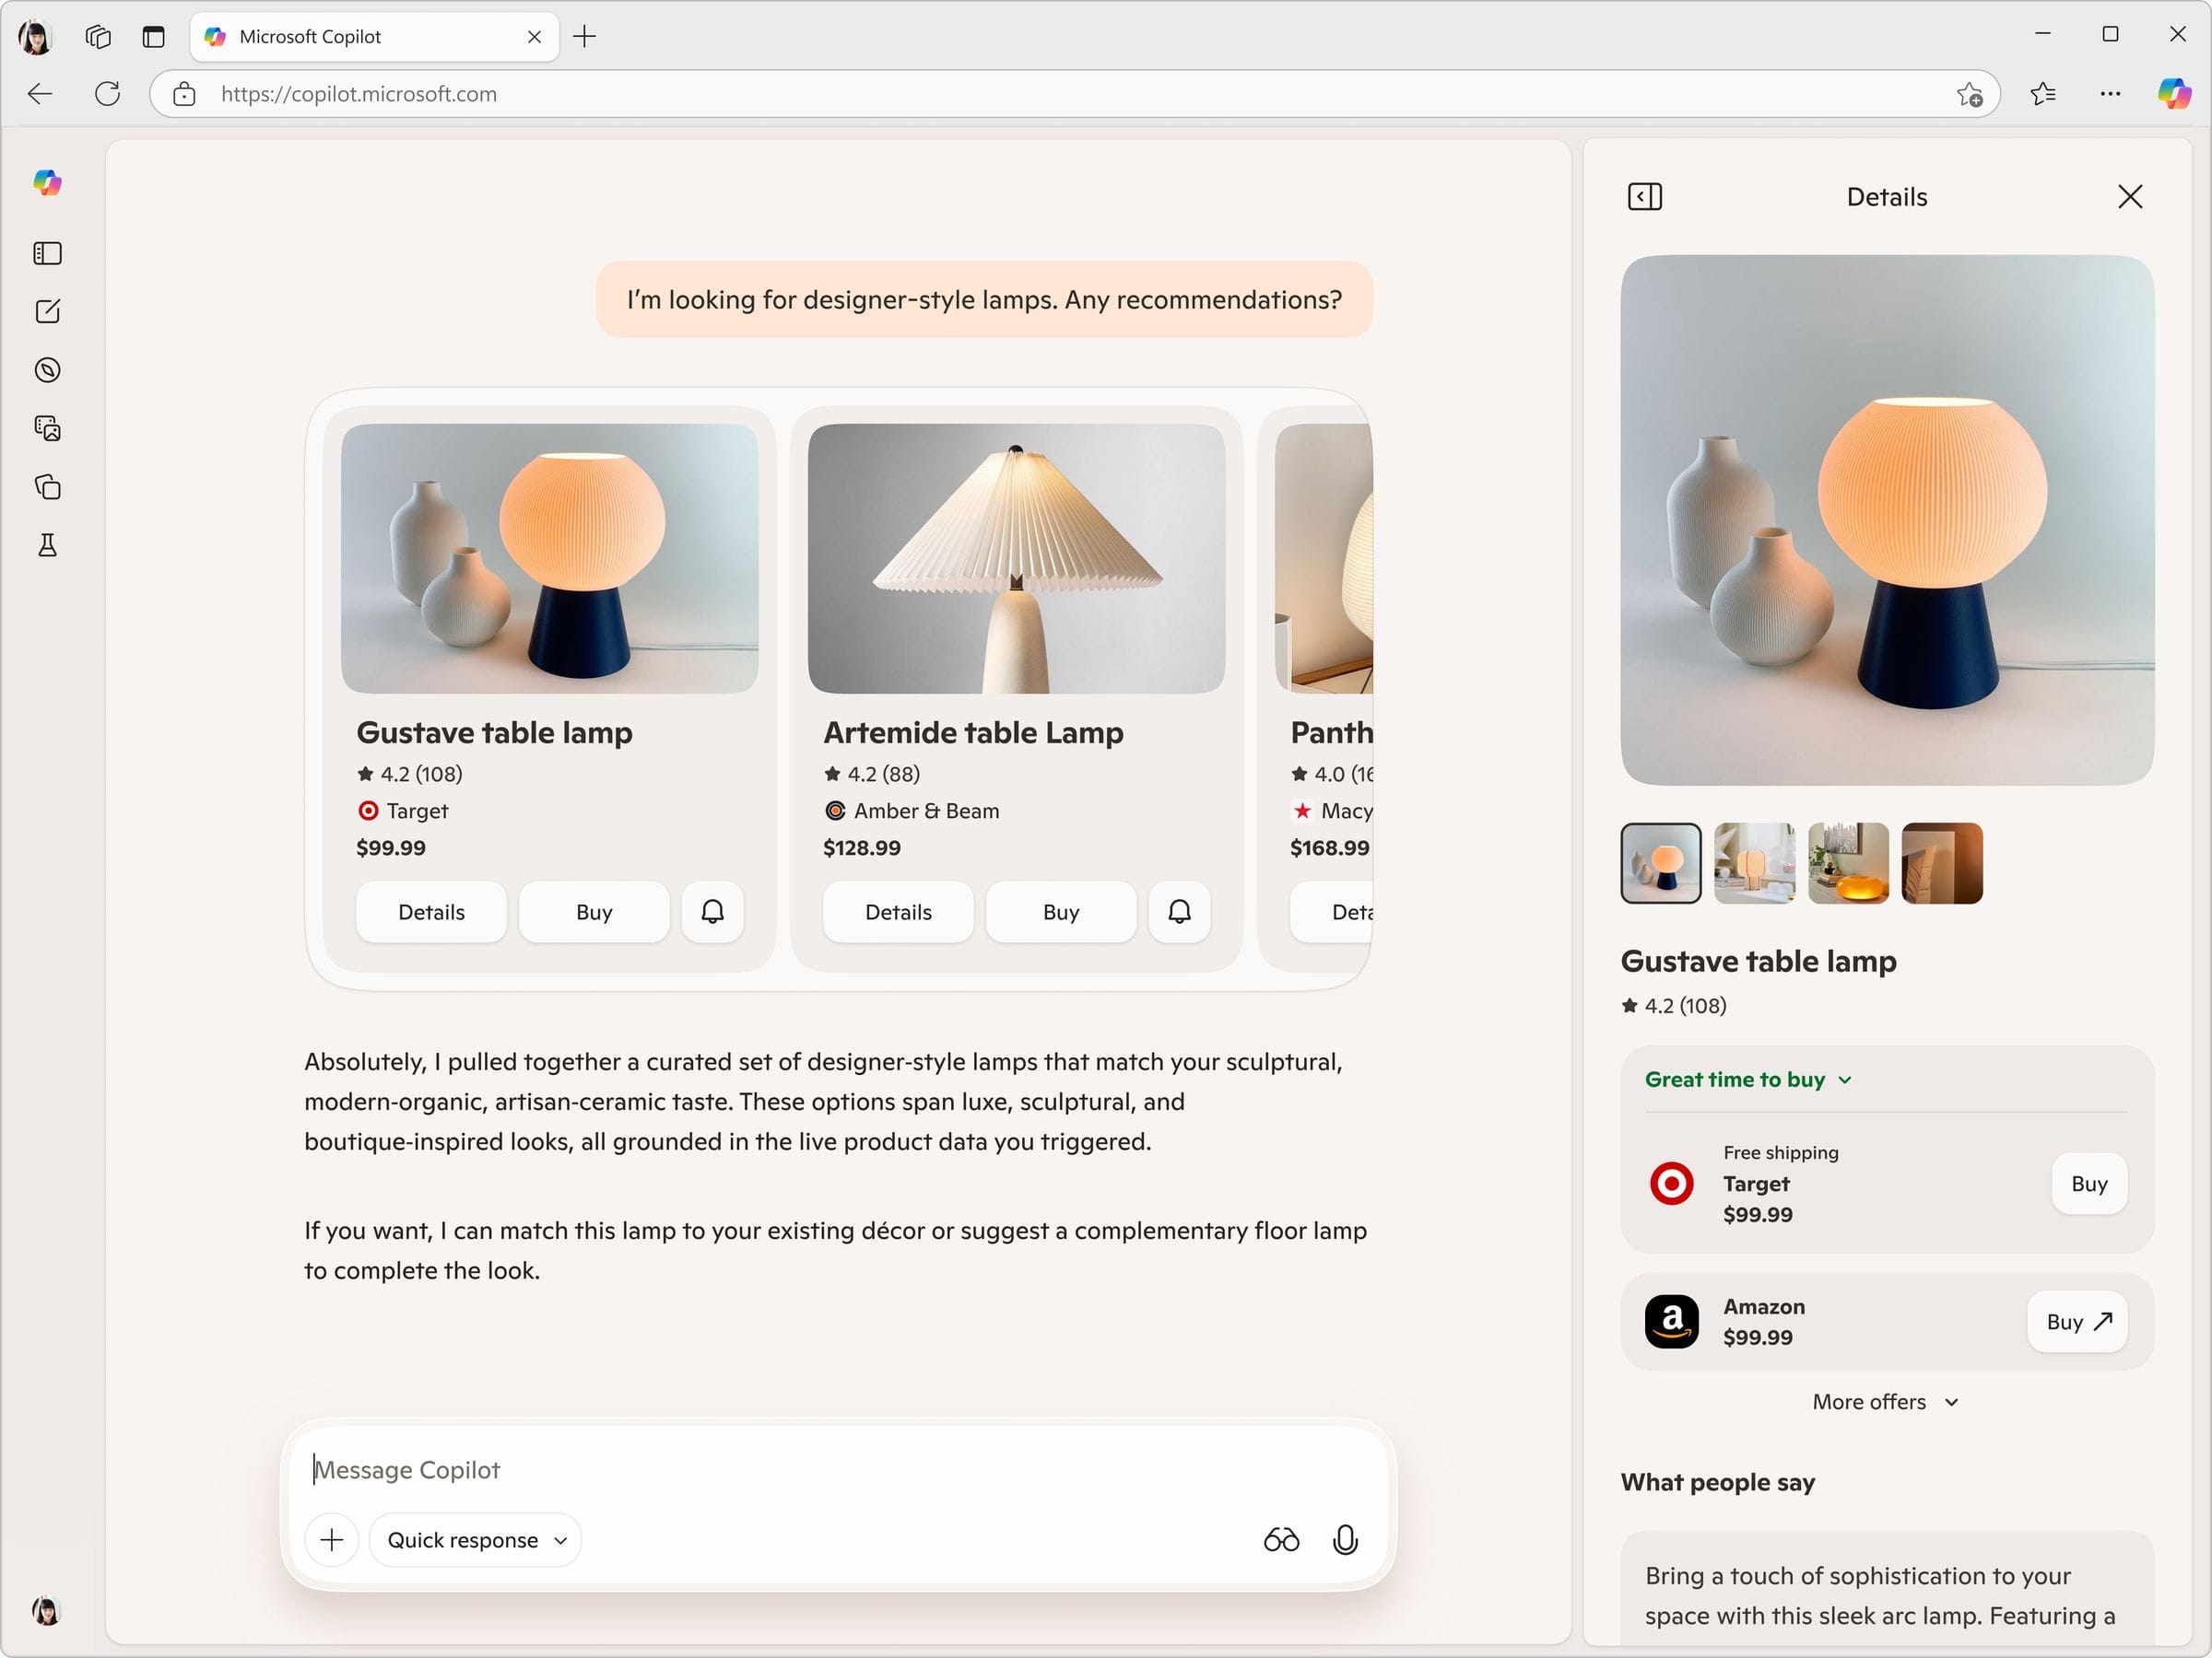Open the Discover compass icon
The height and width of the screenshot is (1658, 2212).
tap(47, 371)
